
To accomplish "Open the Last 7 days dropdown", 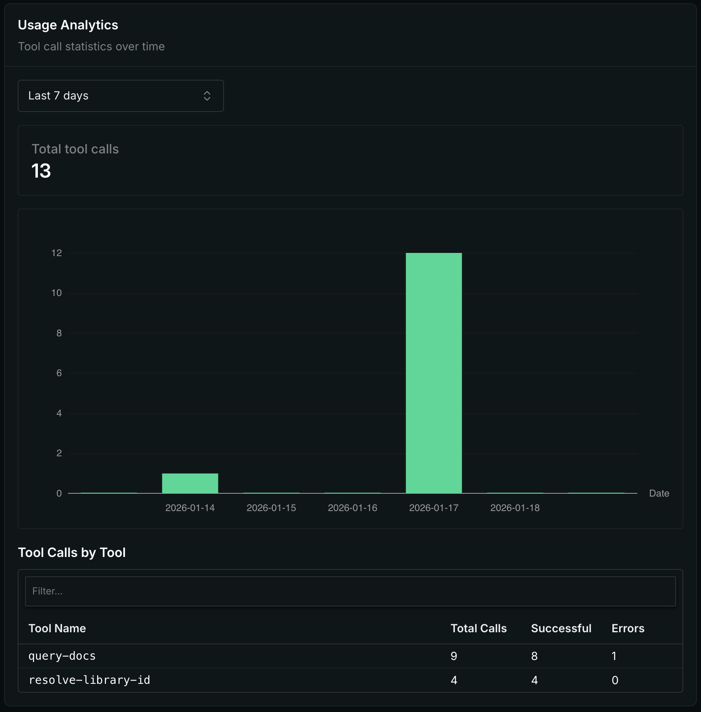I will point(120,96).
